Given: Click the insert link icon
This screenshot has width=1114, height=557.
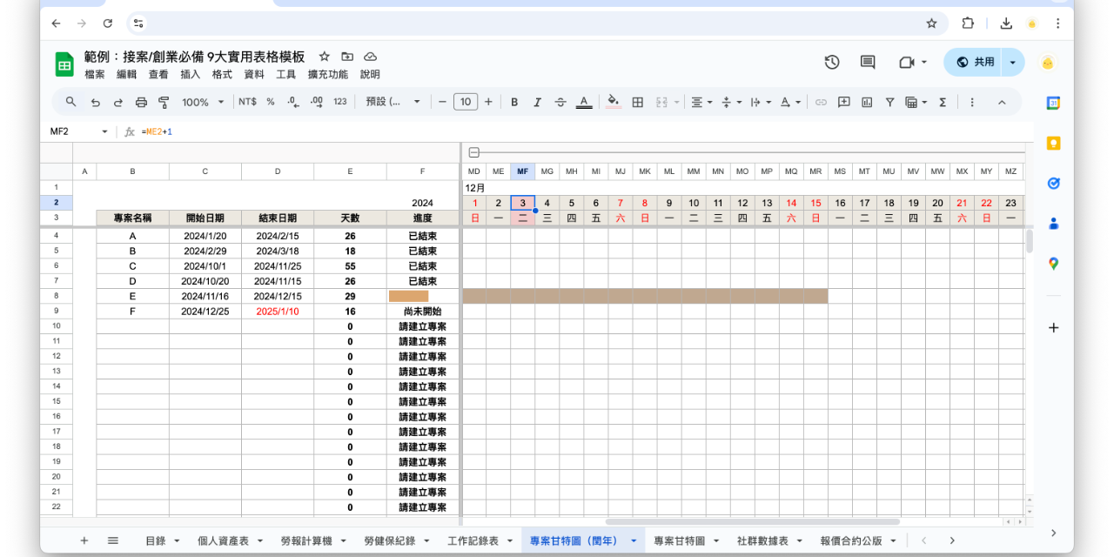Looking at the screenshot, I should [x=821, y=102].
